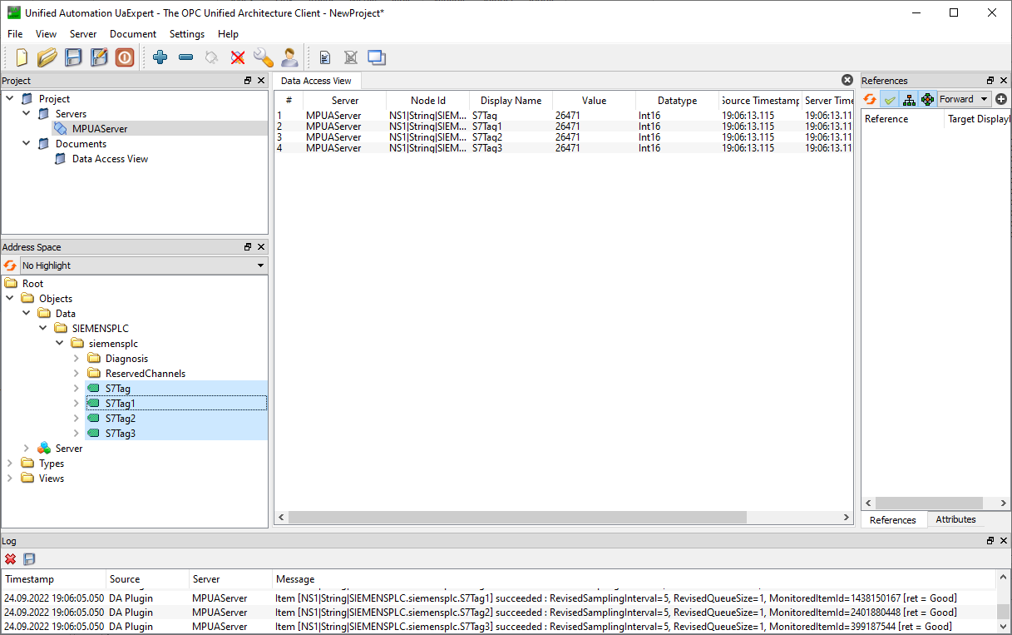Float the Address Space panel

tap(248, 247)
